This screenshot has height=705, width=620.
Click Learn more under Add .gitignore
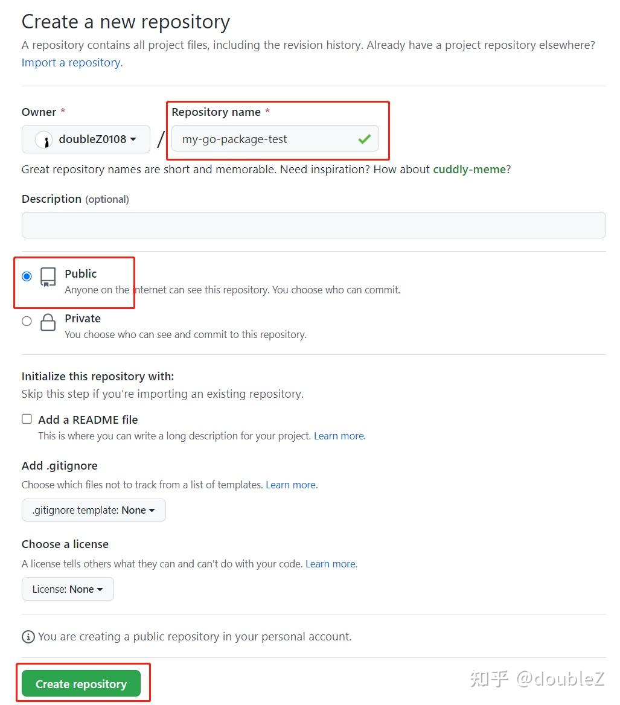coord(291,485)
